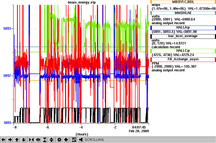Click the horizontal zoom-in bowtie icon
The height and width of the screenshot is (143, 216).
[x=31, y=140]
